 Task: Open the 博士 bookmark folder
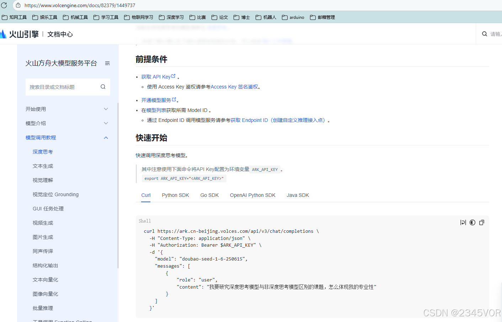click(x=242, y=17)
